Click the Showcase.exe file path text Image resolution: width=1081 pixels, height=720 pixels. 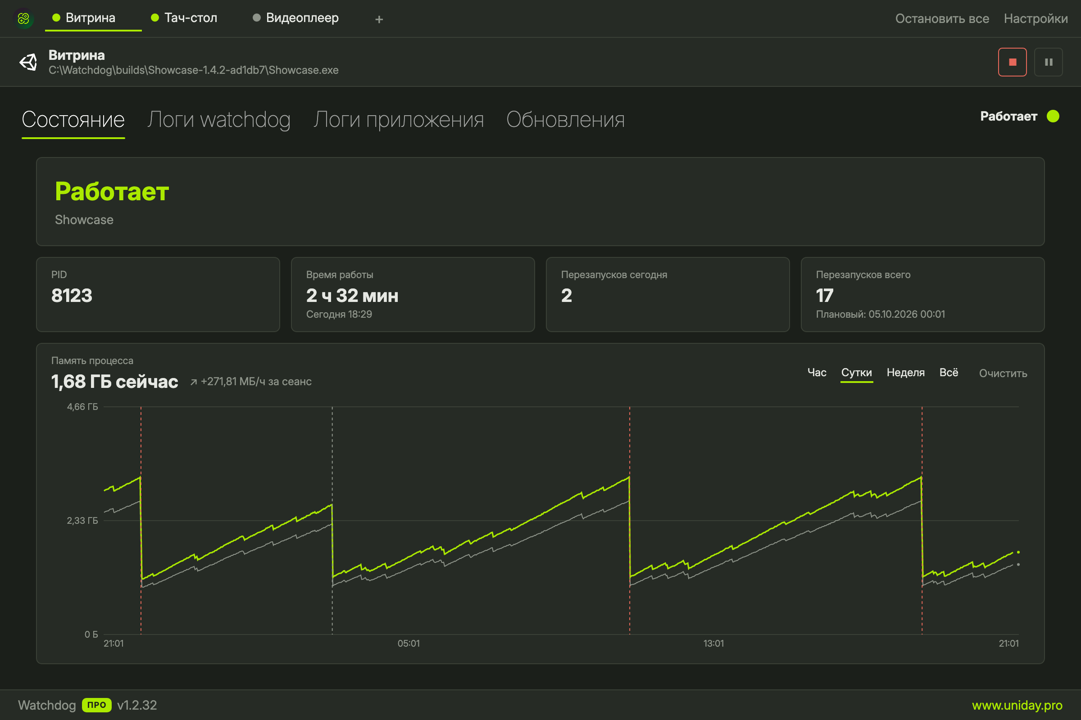point(194,70)
